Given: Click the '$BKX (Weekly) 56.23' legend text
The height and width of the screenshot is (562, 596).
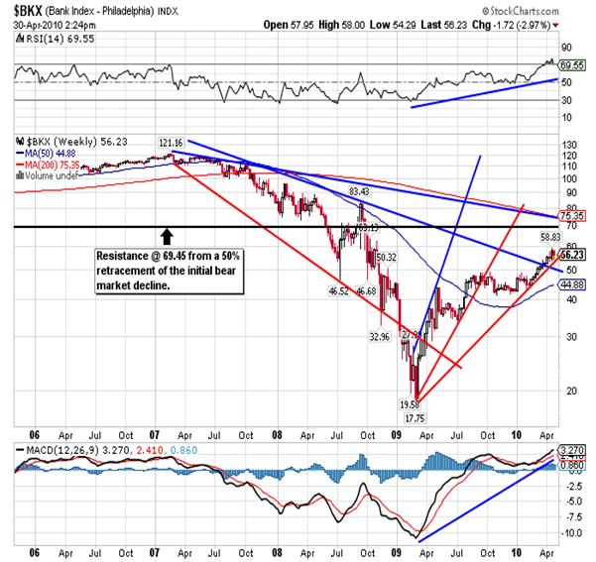Looking at the screenshot, I should (76, 142).
